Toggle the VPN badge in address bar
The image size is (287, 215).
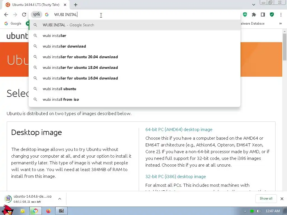[36, 15]
